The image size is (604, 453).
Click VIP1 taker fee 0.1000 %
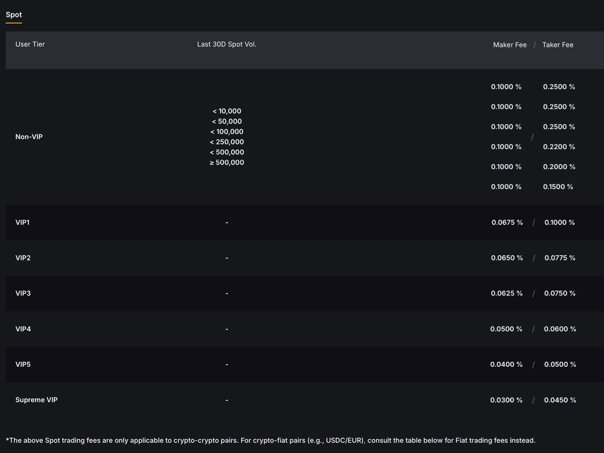click(x=559, y=223)
